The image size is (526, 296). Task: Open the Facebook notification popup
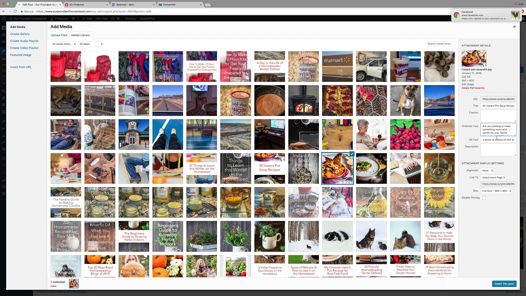click(x=486, y=15)
